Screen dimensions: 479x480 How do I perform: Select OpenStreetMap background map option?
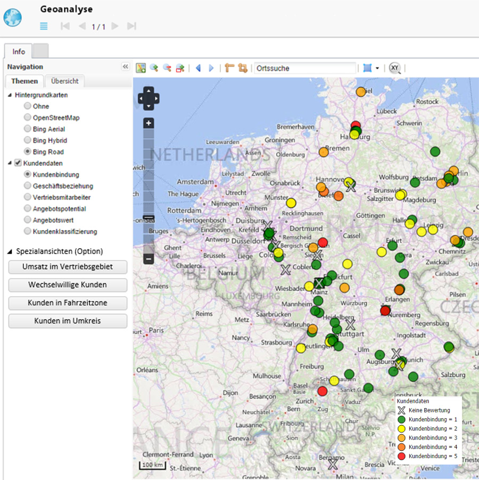click(28, 118)
